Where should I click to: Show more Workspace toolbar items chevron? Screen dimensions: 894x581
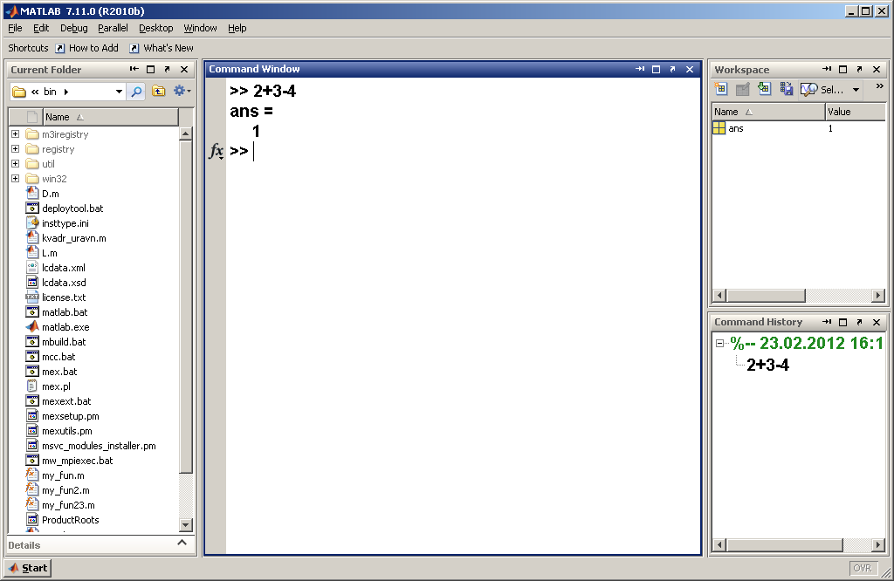coord(879,86)
